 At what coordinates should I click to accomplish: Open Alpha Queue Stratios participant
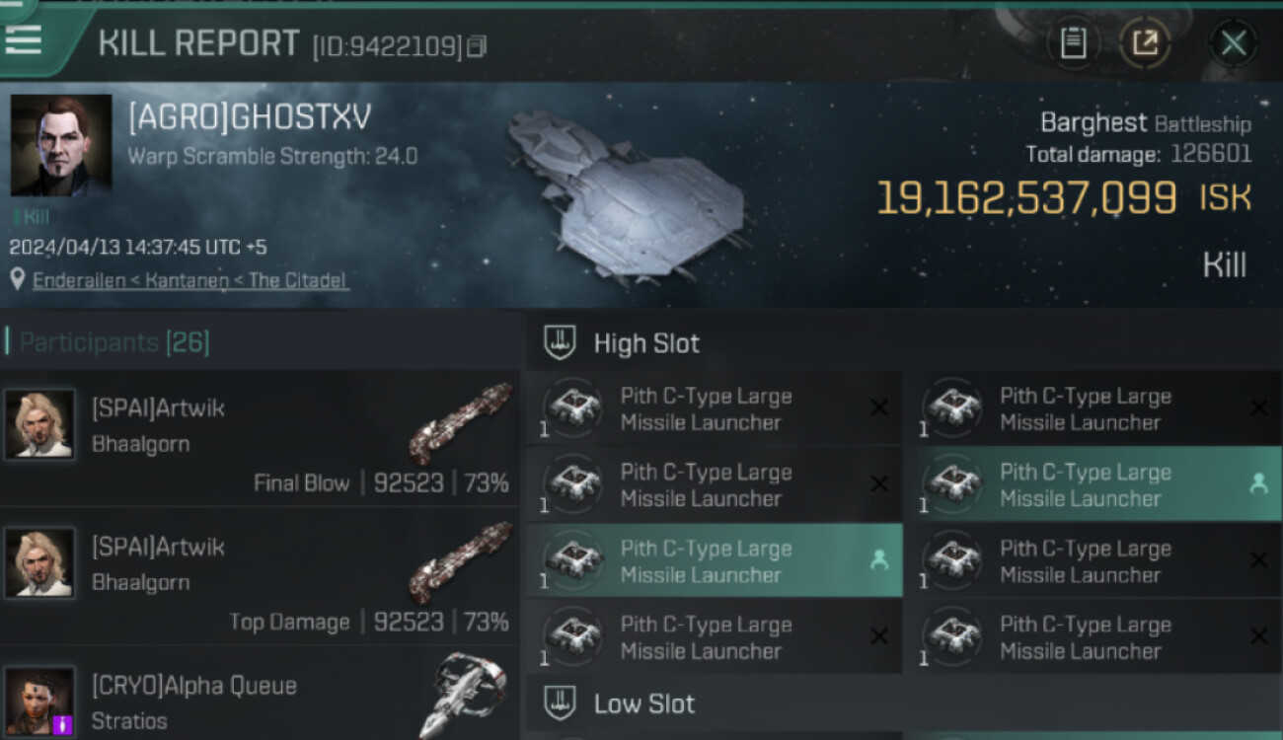tap(260, 695)
